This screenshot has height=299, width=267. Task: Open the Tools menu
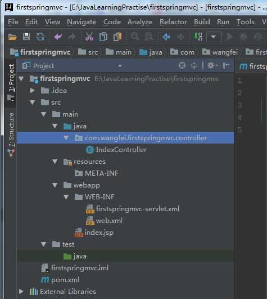245,22
